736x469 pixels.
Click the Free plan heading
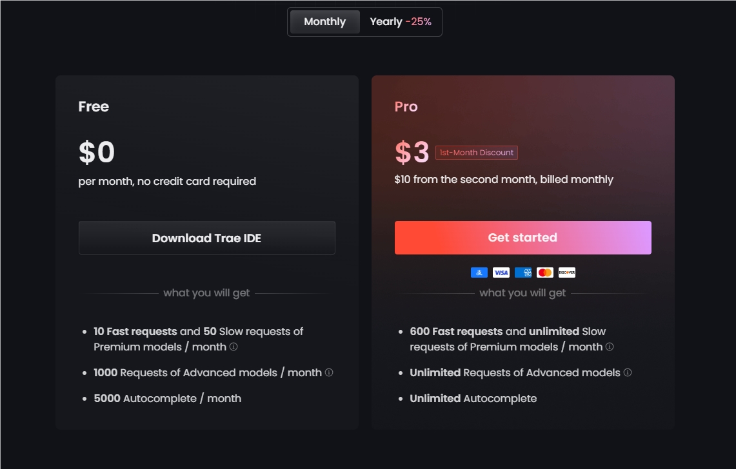[x=94, y=107]
